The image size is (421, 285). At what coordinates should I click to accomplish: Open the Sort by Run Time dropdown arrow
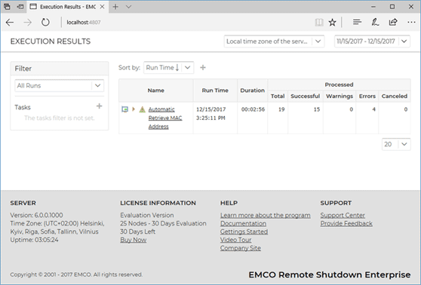coord(188,68)
